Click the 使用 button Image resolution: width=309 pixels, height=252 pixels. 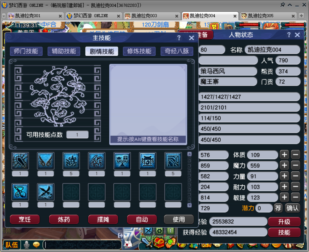179,219
